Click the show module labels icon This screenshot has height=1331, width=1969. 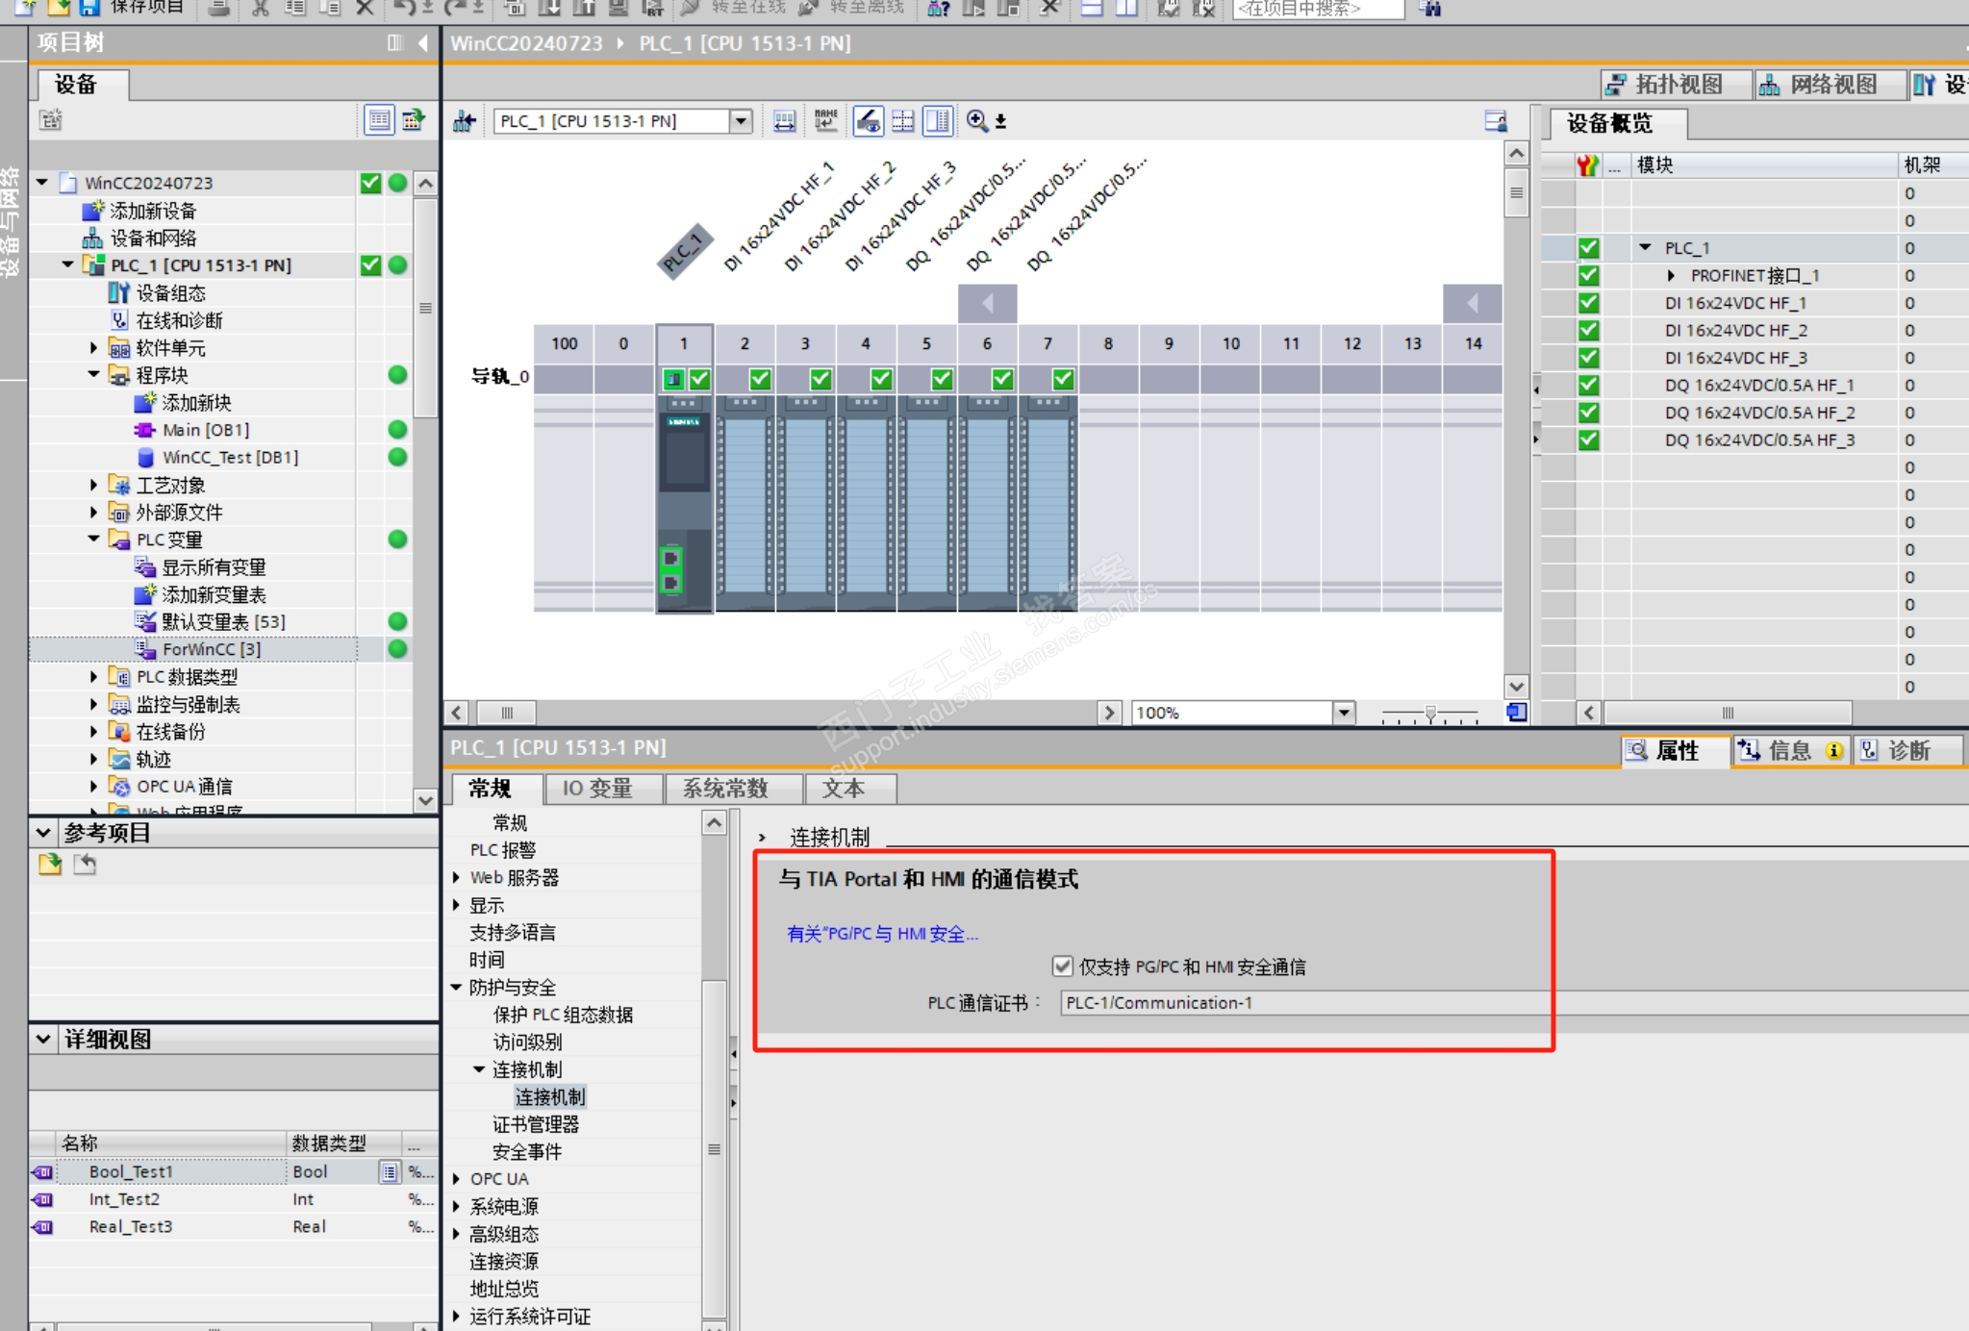click(825, 120)
